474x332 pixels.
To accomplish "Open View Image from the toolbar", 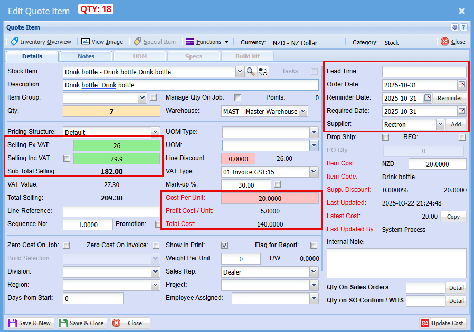I will [86, 42].
